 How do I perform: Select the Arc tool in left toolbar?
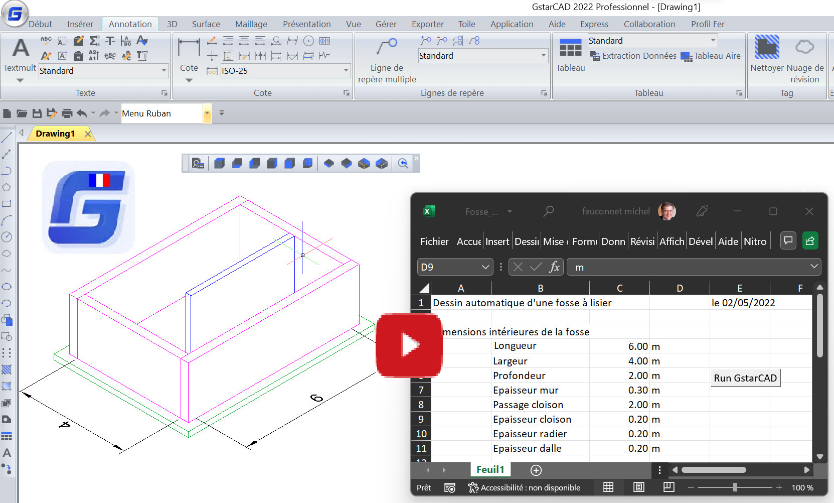click(x=7, y=220)
